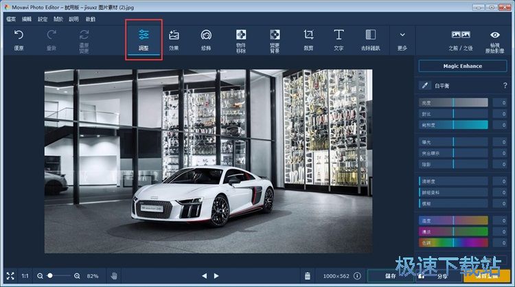Expand the More (更多) tools dropdown
Image resolution: width=515 pixels, height=287 pixels.
(x=402, y=38)
